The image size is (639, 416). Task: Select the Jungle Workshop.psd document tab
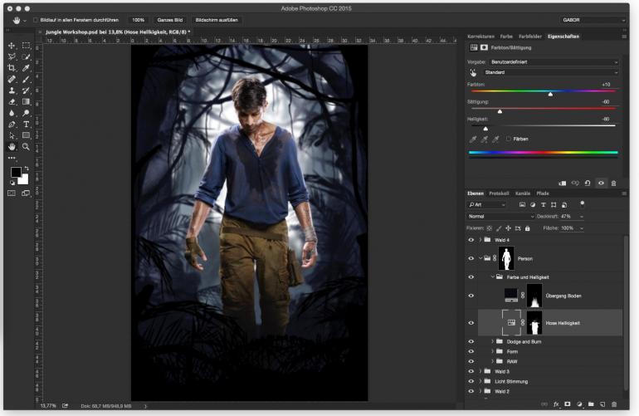point(117,32)
